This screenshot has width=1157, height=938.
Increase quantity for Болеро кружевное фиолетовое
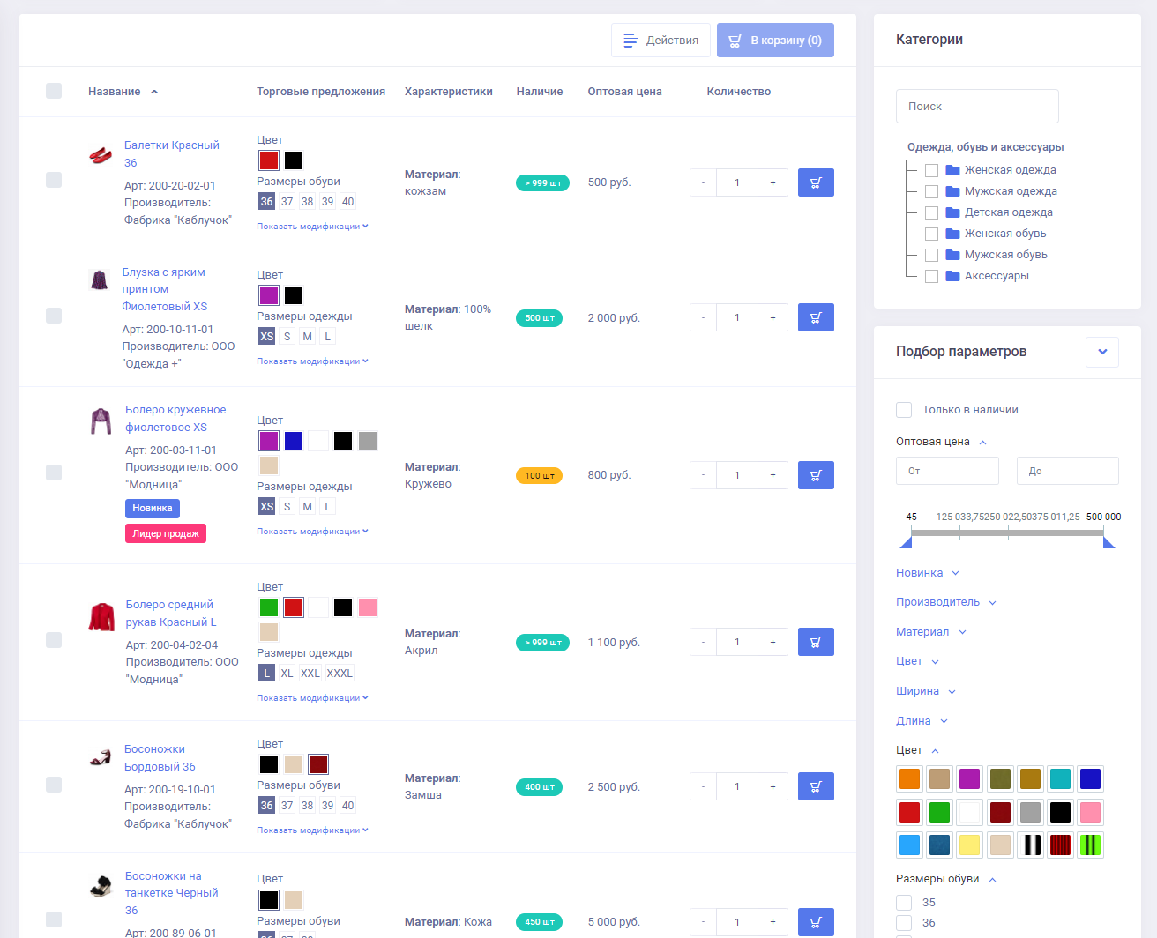click(773, 475)
